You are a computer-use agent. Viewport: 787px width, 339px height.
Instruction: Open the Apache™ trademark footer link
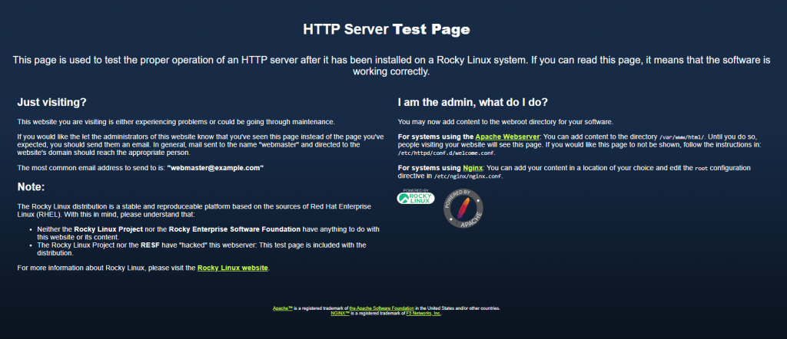283,308
